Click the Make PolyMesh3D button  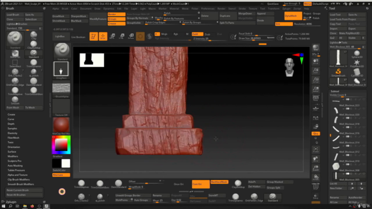(x=352, y=33)
